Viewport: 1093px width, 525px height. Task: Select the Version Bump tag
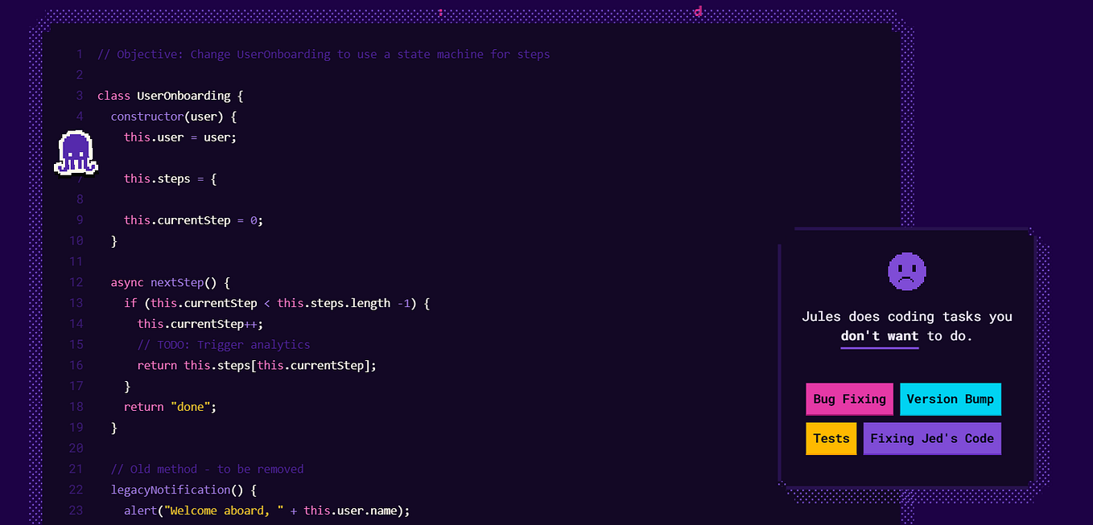click(x=951, y=399)
